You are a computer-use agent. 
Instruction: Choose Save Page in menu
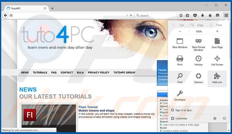pos(217,43)
